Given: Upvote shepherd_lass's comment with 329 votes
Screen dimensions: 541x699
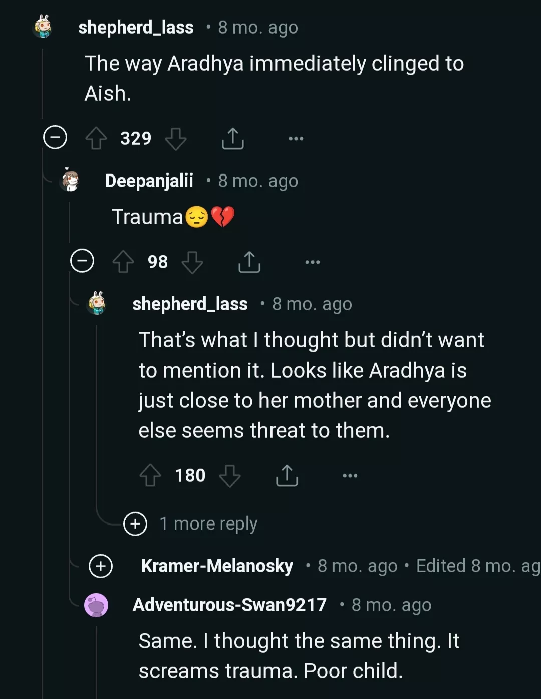Looking at the screenshot, I should [96, 138].
